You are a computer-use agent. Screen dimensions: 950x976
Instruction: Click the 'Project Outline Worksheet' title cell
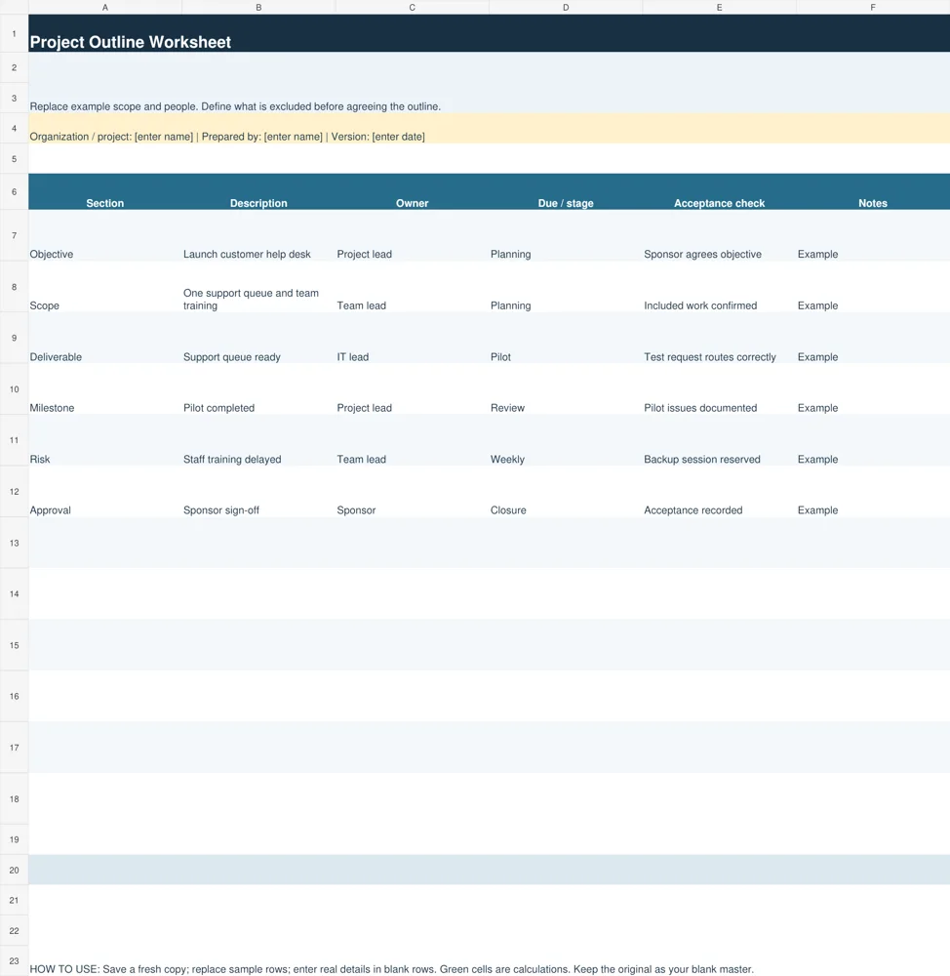tap(489, 33)
